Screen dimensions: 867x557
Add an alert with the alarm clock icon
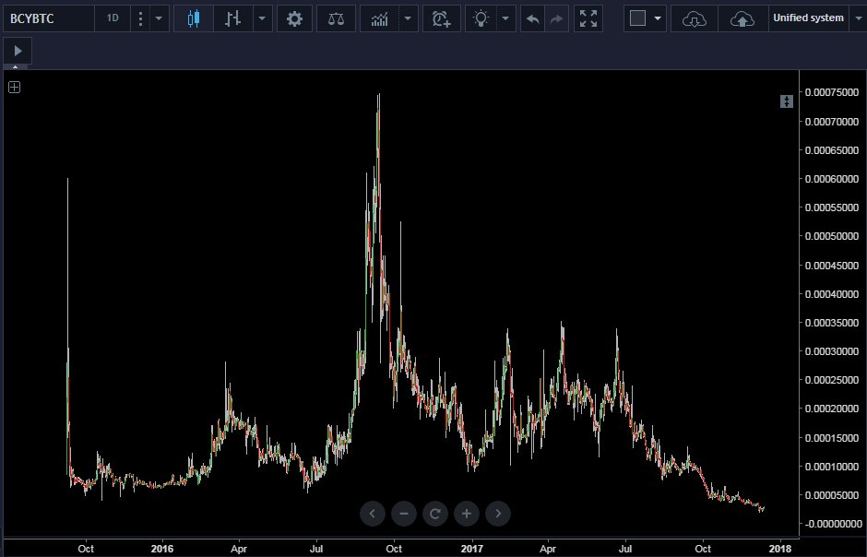coord(441,18)
